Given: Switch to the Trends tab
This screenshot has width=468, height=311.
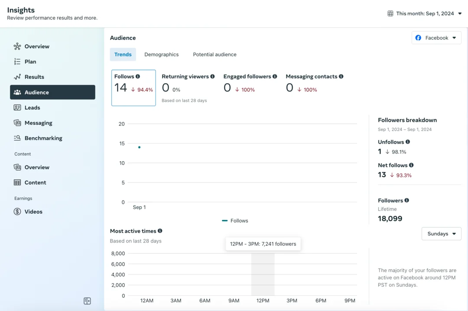Looking at the screenshot, I should 123,54.
